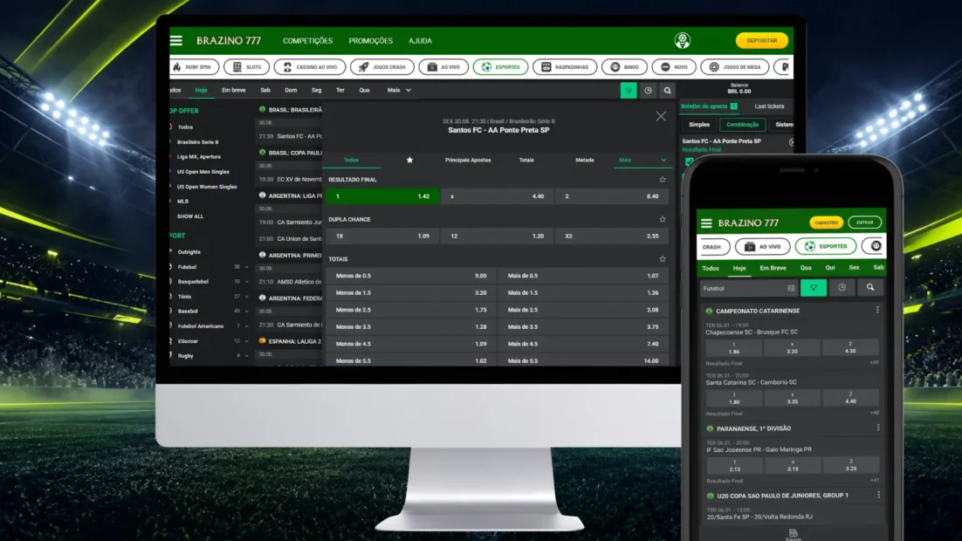Select outcome 1 at odds 1.42
This screenshot has height=541, width=962.
[x=382, y=196]
